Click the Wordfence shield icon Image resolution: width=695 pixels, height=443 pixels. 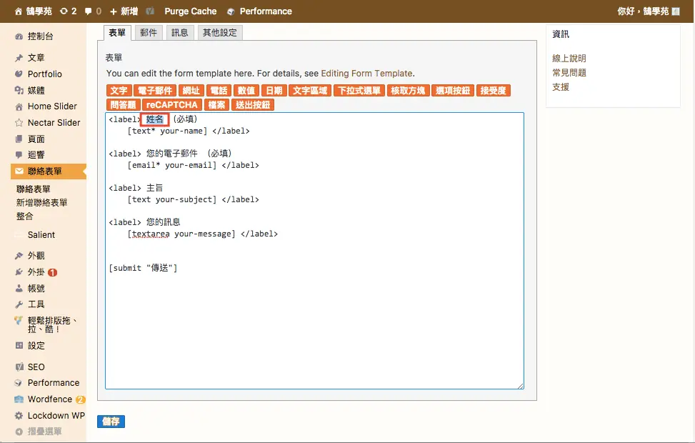click(19, 399)
